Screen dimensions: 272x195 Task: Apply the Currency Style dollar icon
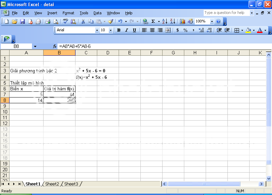pyautogui.click(x=177, y=30)
